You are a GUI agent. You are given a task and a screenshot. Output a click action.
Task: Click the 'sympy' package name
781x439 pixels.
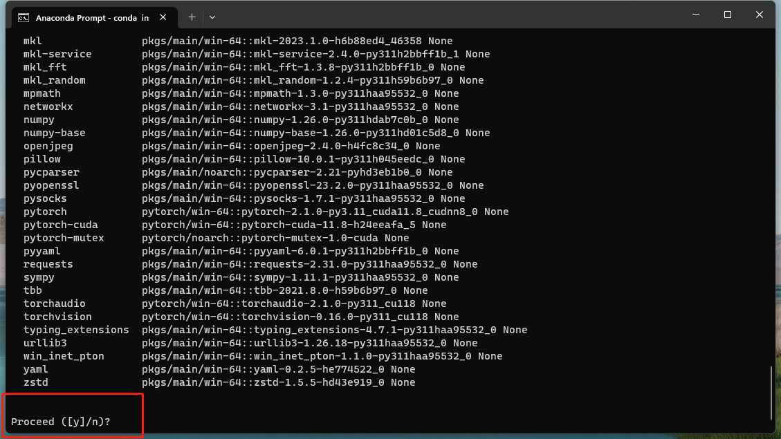coord(39,277)
